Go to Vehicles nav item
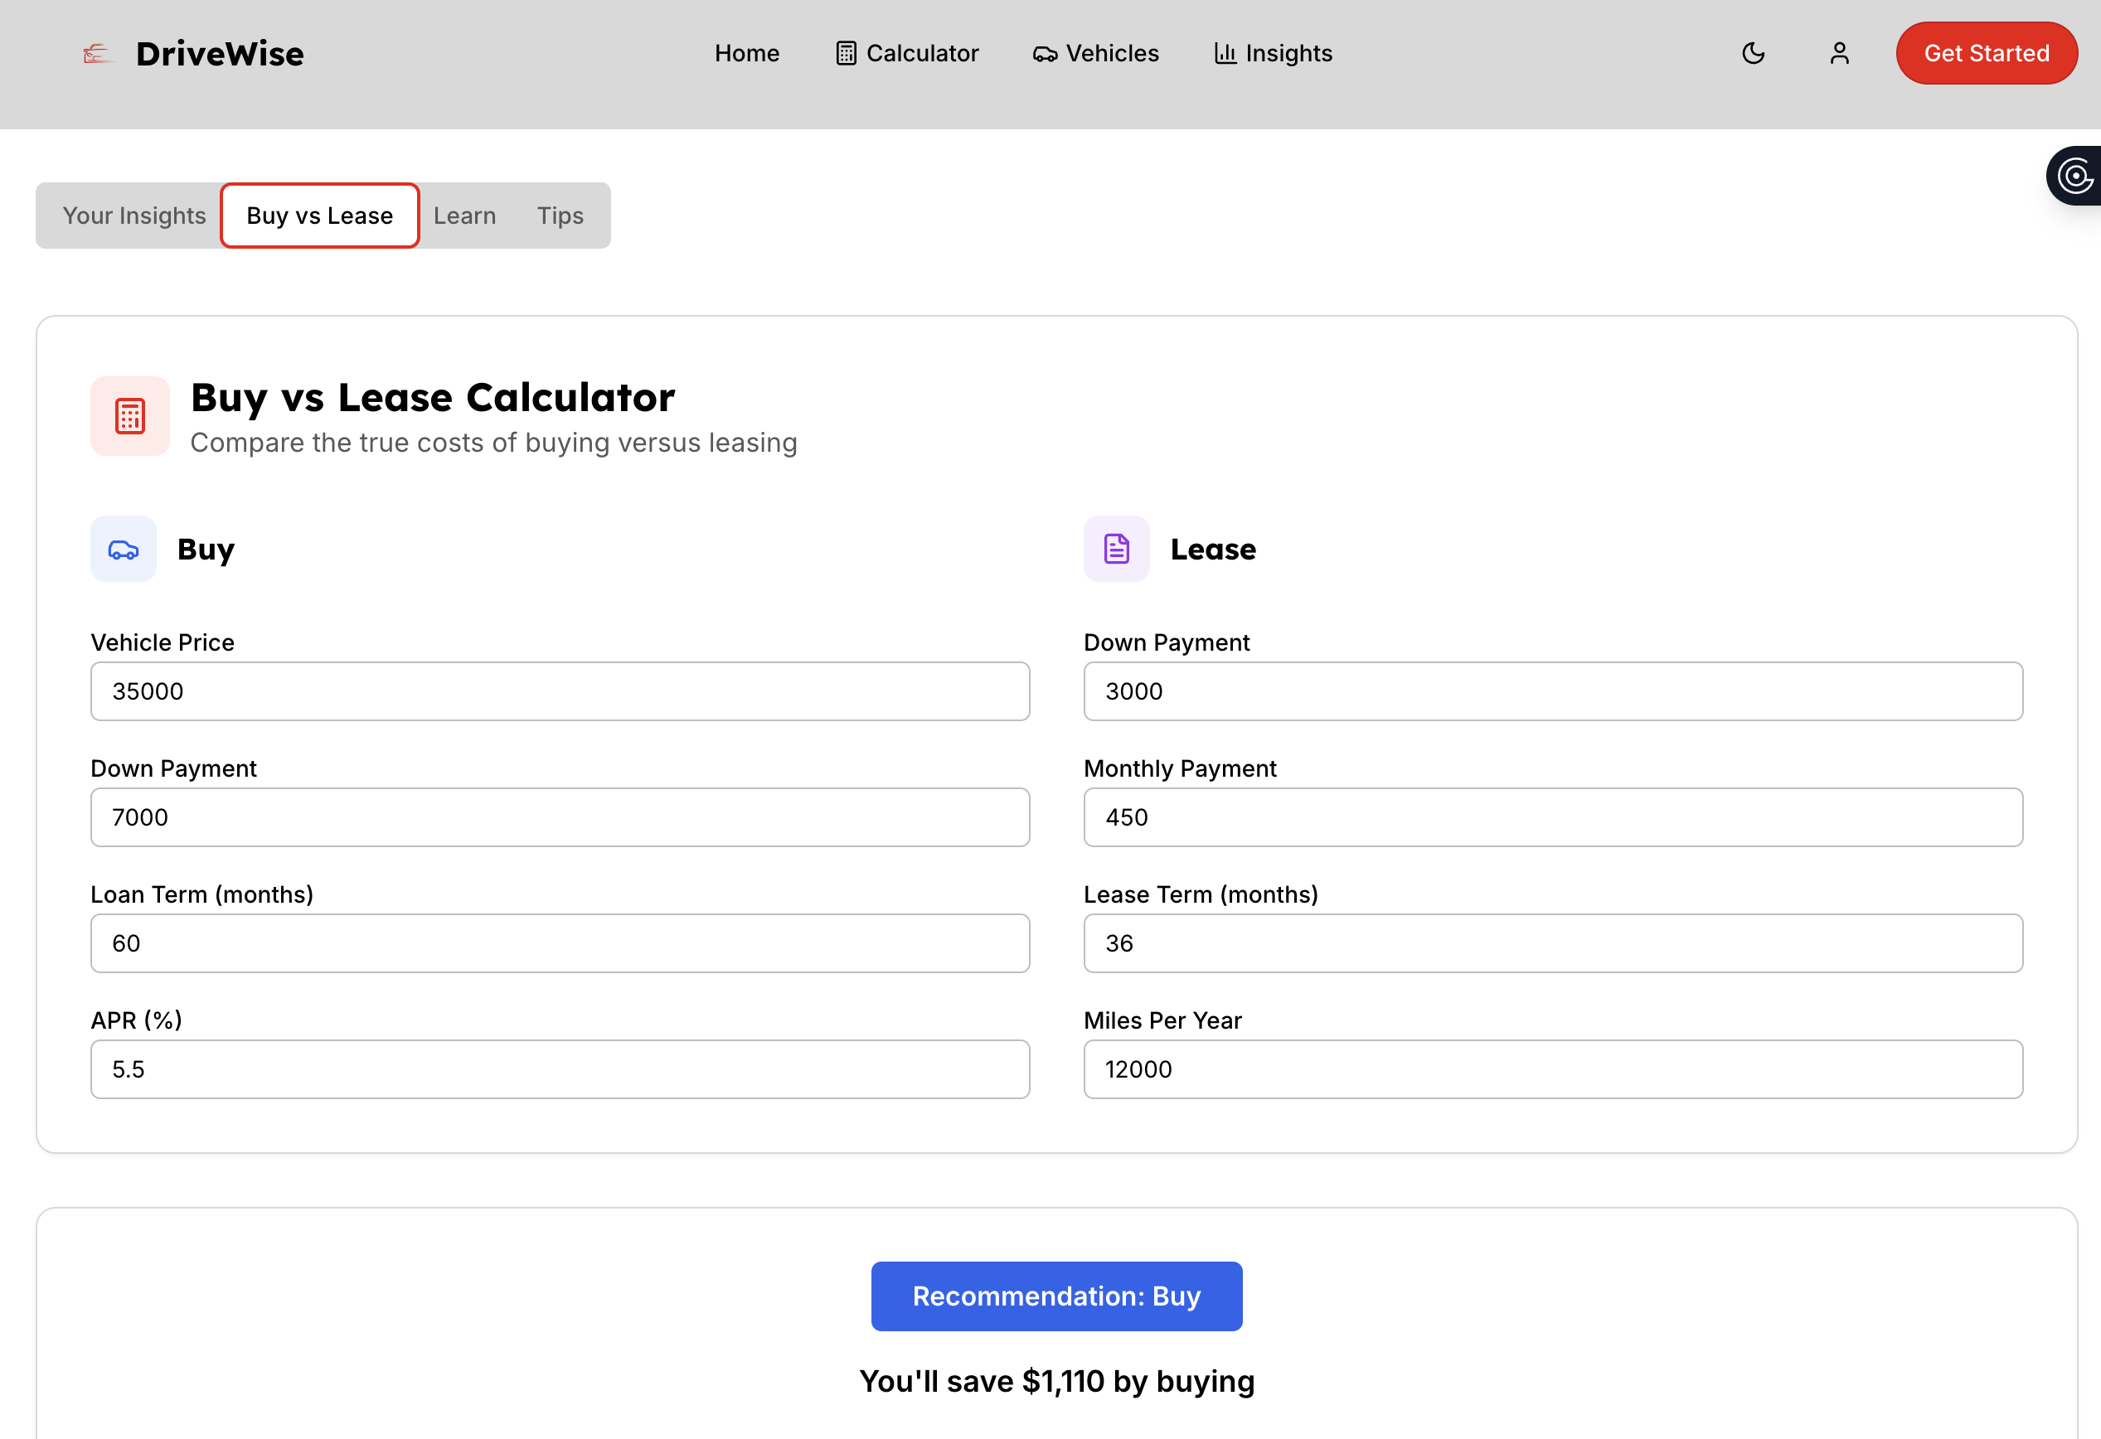2101x1439 pixels. [1096, 53]
